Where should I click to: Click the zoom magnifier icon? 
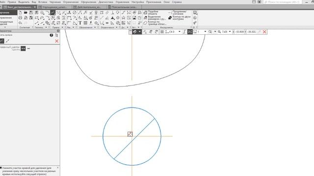click(x=210, y=32)
